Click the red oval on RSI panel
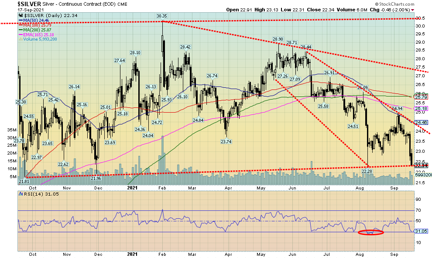 click(370, 233)
